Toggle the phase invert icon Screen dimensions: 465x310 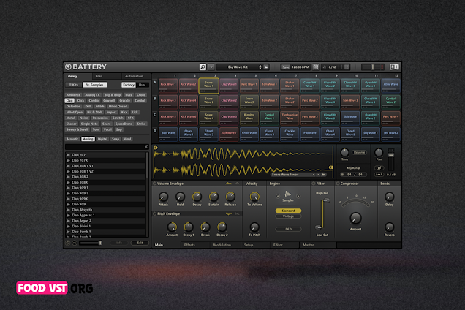[x=379, y=168]
